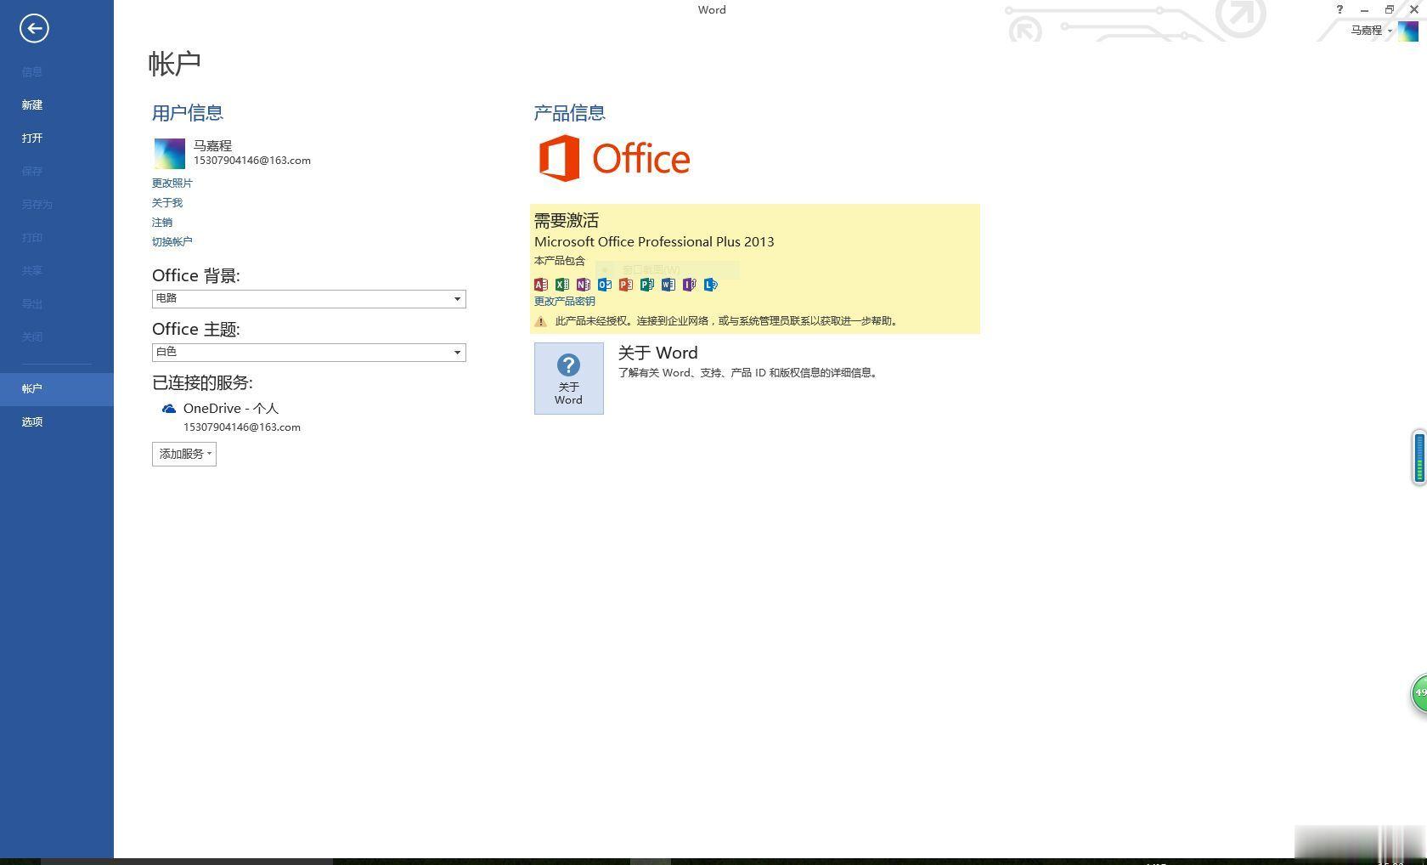Click the user profile picture under 用户信息
The image size is (1427, 865).
tap(169, 154)
